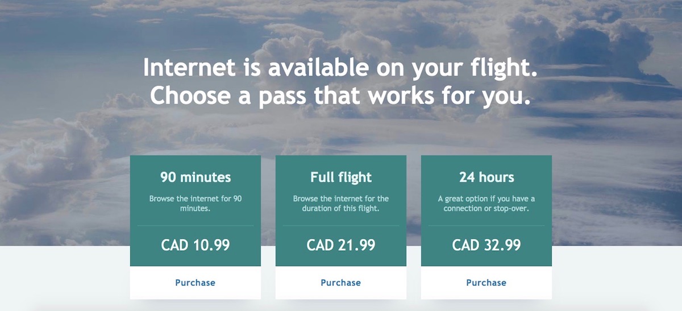
Task: Click the "connection or stop-over" description text
Action: [x=486, y=209]
